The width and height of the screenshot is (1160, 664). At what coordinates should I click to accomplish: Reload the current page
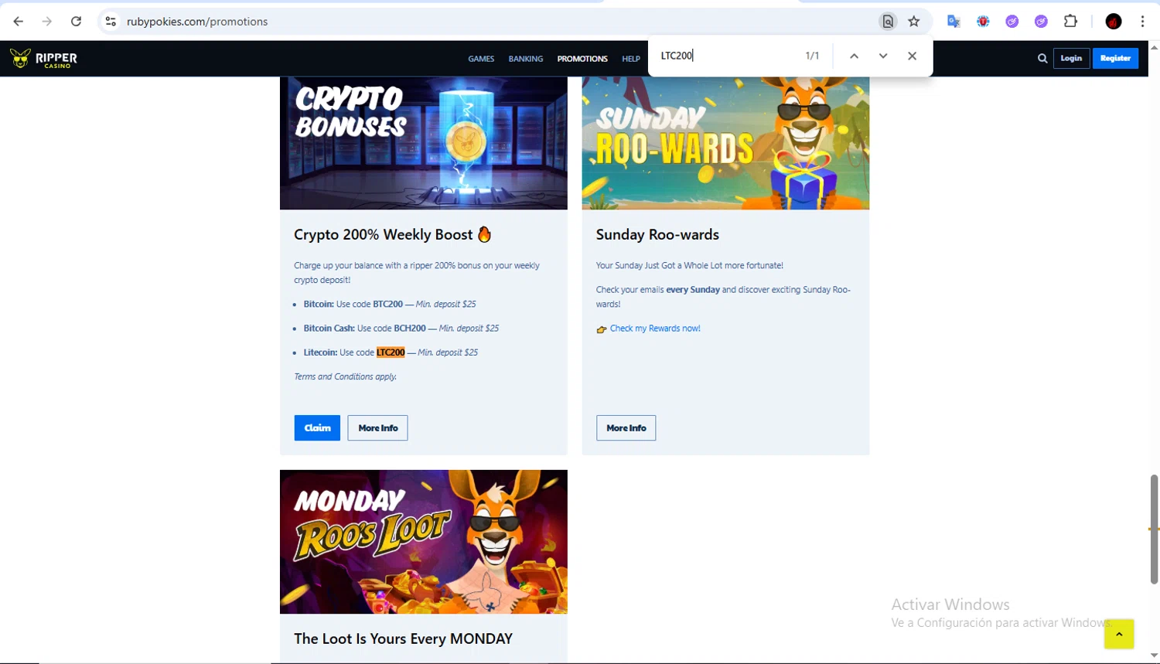[76, 22]
